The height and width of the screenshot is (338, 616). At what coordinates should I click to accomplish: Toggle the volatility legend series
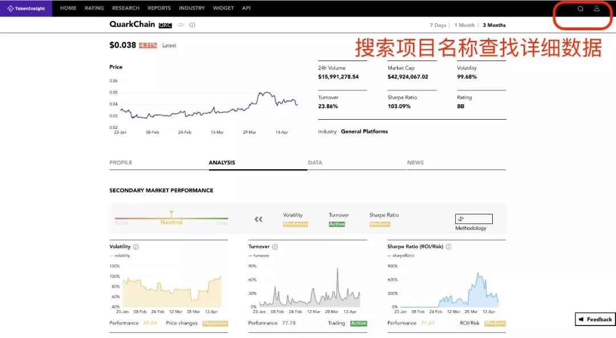click(x=120, y=255)
